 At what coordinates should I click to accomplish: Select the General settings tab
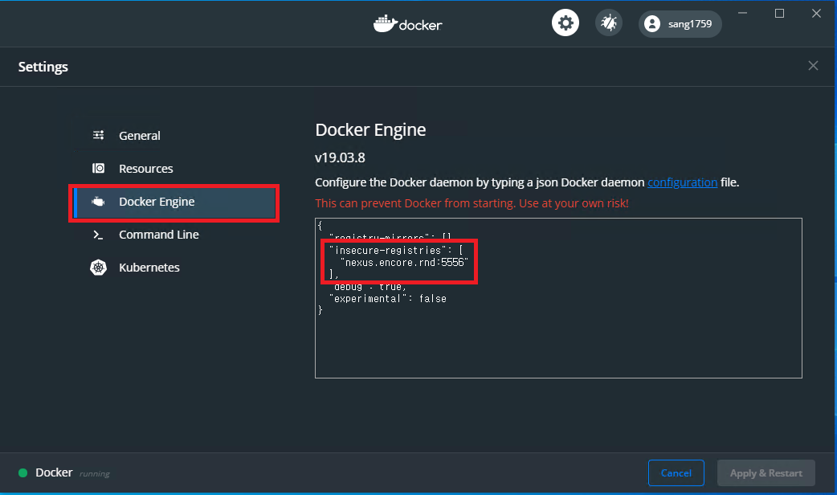(174, 136)
